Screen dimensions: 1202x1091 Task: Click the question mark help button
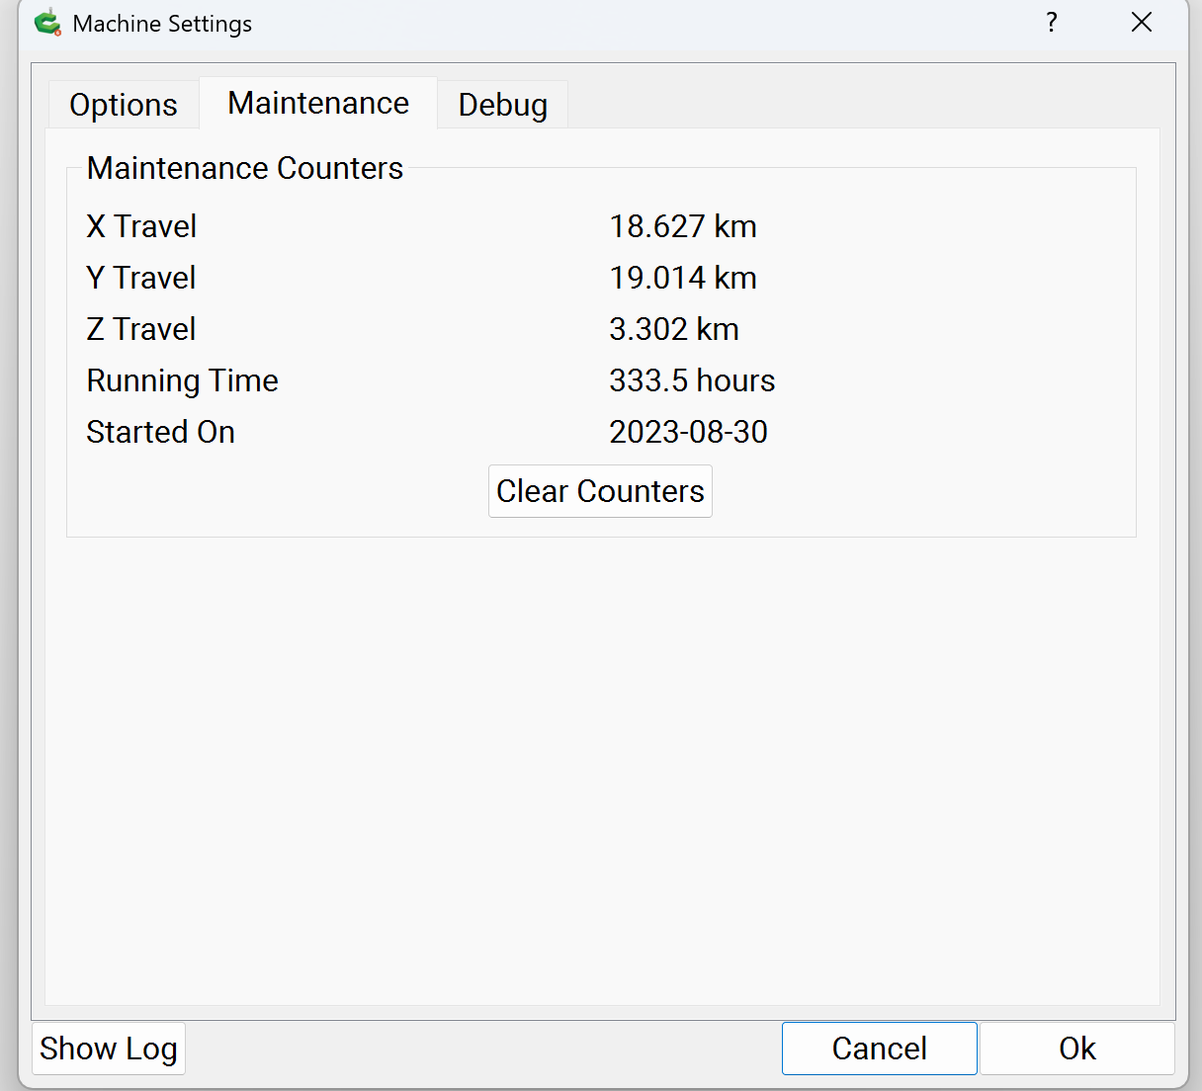click(x=1052, y=23)
